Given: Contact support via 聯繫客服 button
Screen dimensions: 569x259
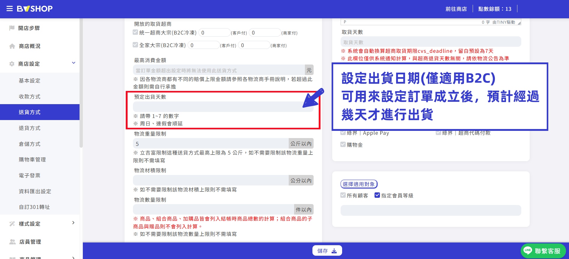Looking at the screenshot, I should pyautogui.click(x=543, y=251).
